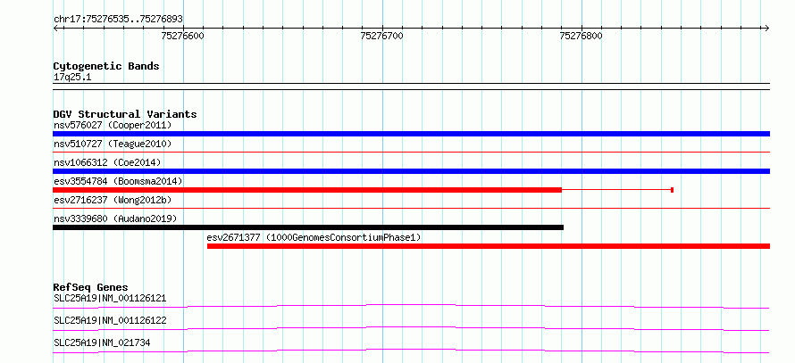Screen dimensions: 795x363
Task: Click the magenta NM_021734 transcript line
Action: [411, 351]
